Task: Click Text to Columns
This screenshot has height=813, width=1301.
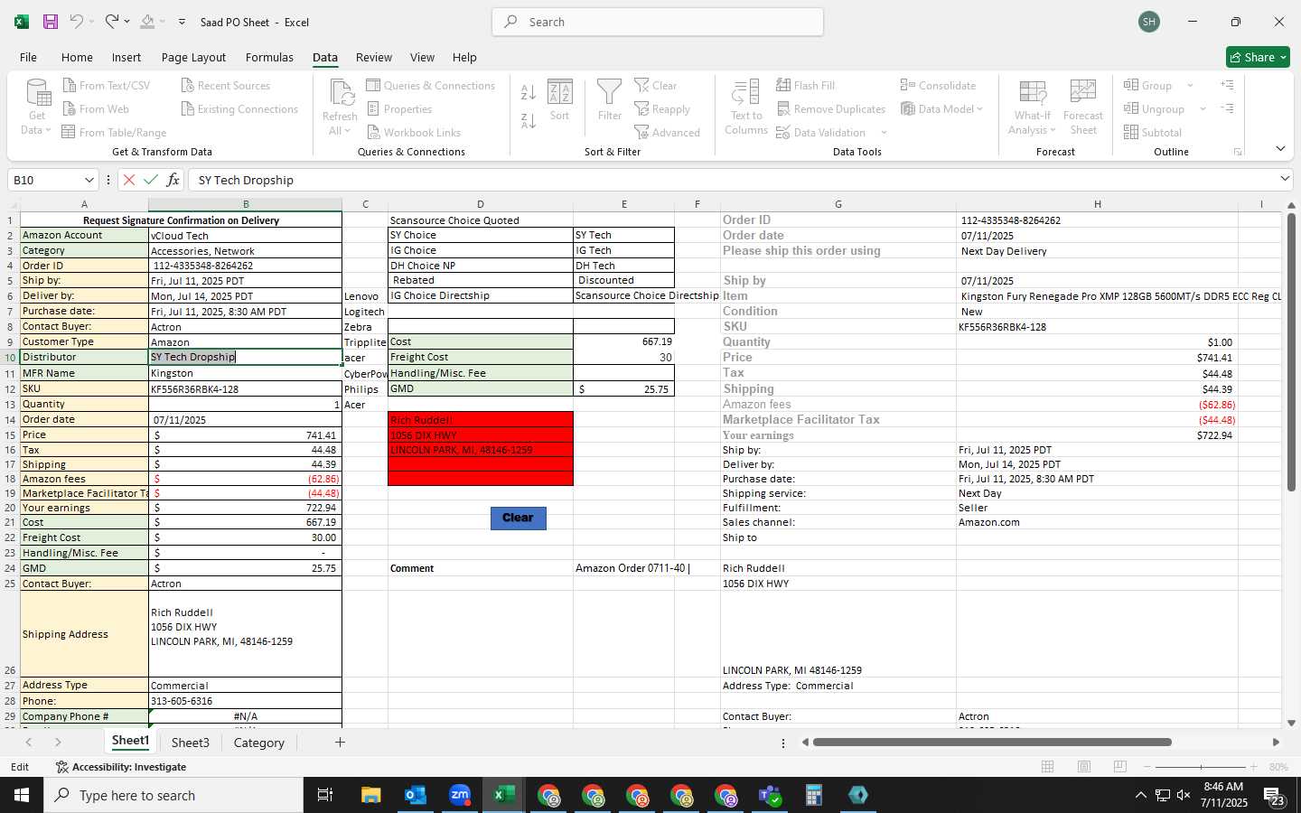Action: click(746, 107)
